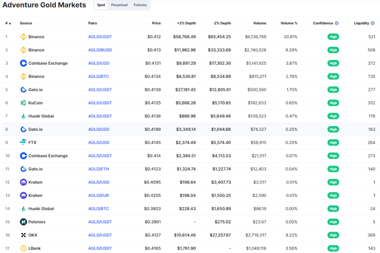Open the AGLD/ETH pair link

click(x=98, y=169)
